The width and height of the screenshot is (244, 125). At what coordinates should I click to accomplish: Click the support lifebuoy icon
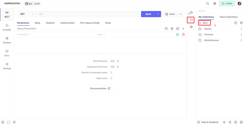[215, 4]
